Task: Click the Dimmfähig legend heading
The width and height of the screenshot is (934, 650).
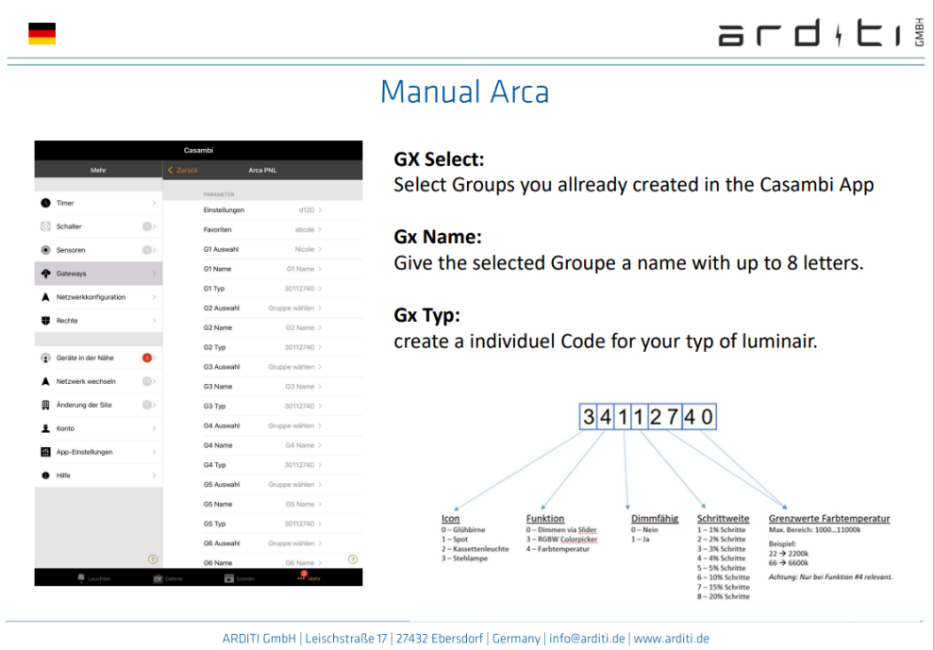Action: [x=655, y=518]
